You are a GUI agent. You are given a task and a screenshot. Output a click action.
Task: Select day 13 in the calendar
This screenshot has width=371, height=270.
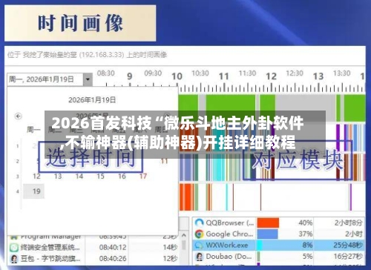tap(58, 177)
